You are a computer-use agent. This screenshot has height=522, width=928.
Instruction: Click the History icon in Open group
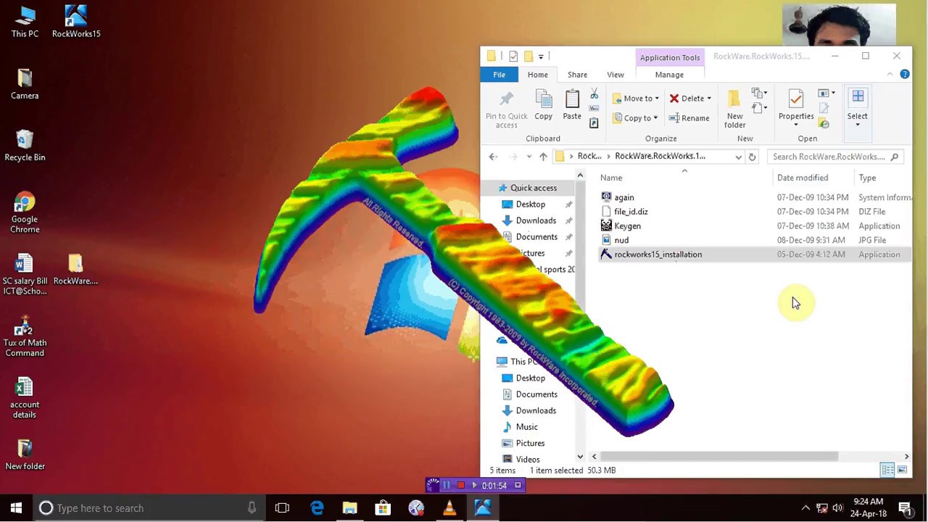pyautogui.click(x=824, y=123)
